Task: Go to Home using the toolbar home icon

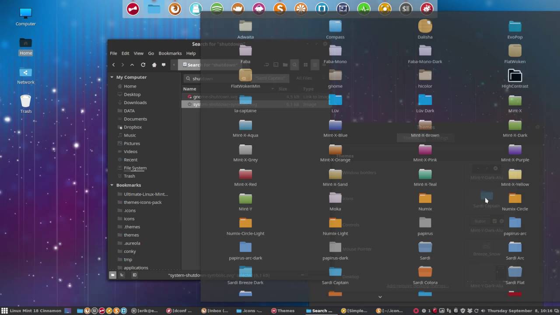Action: [x=154, y=64]
